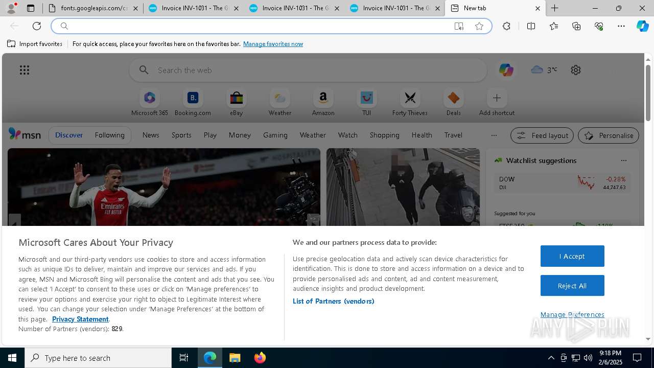Click Import favorites button
This screenshot has width=654, height=368.
tap(35, 44)
